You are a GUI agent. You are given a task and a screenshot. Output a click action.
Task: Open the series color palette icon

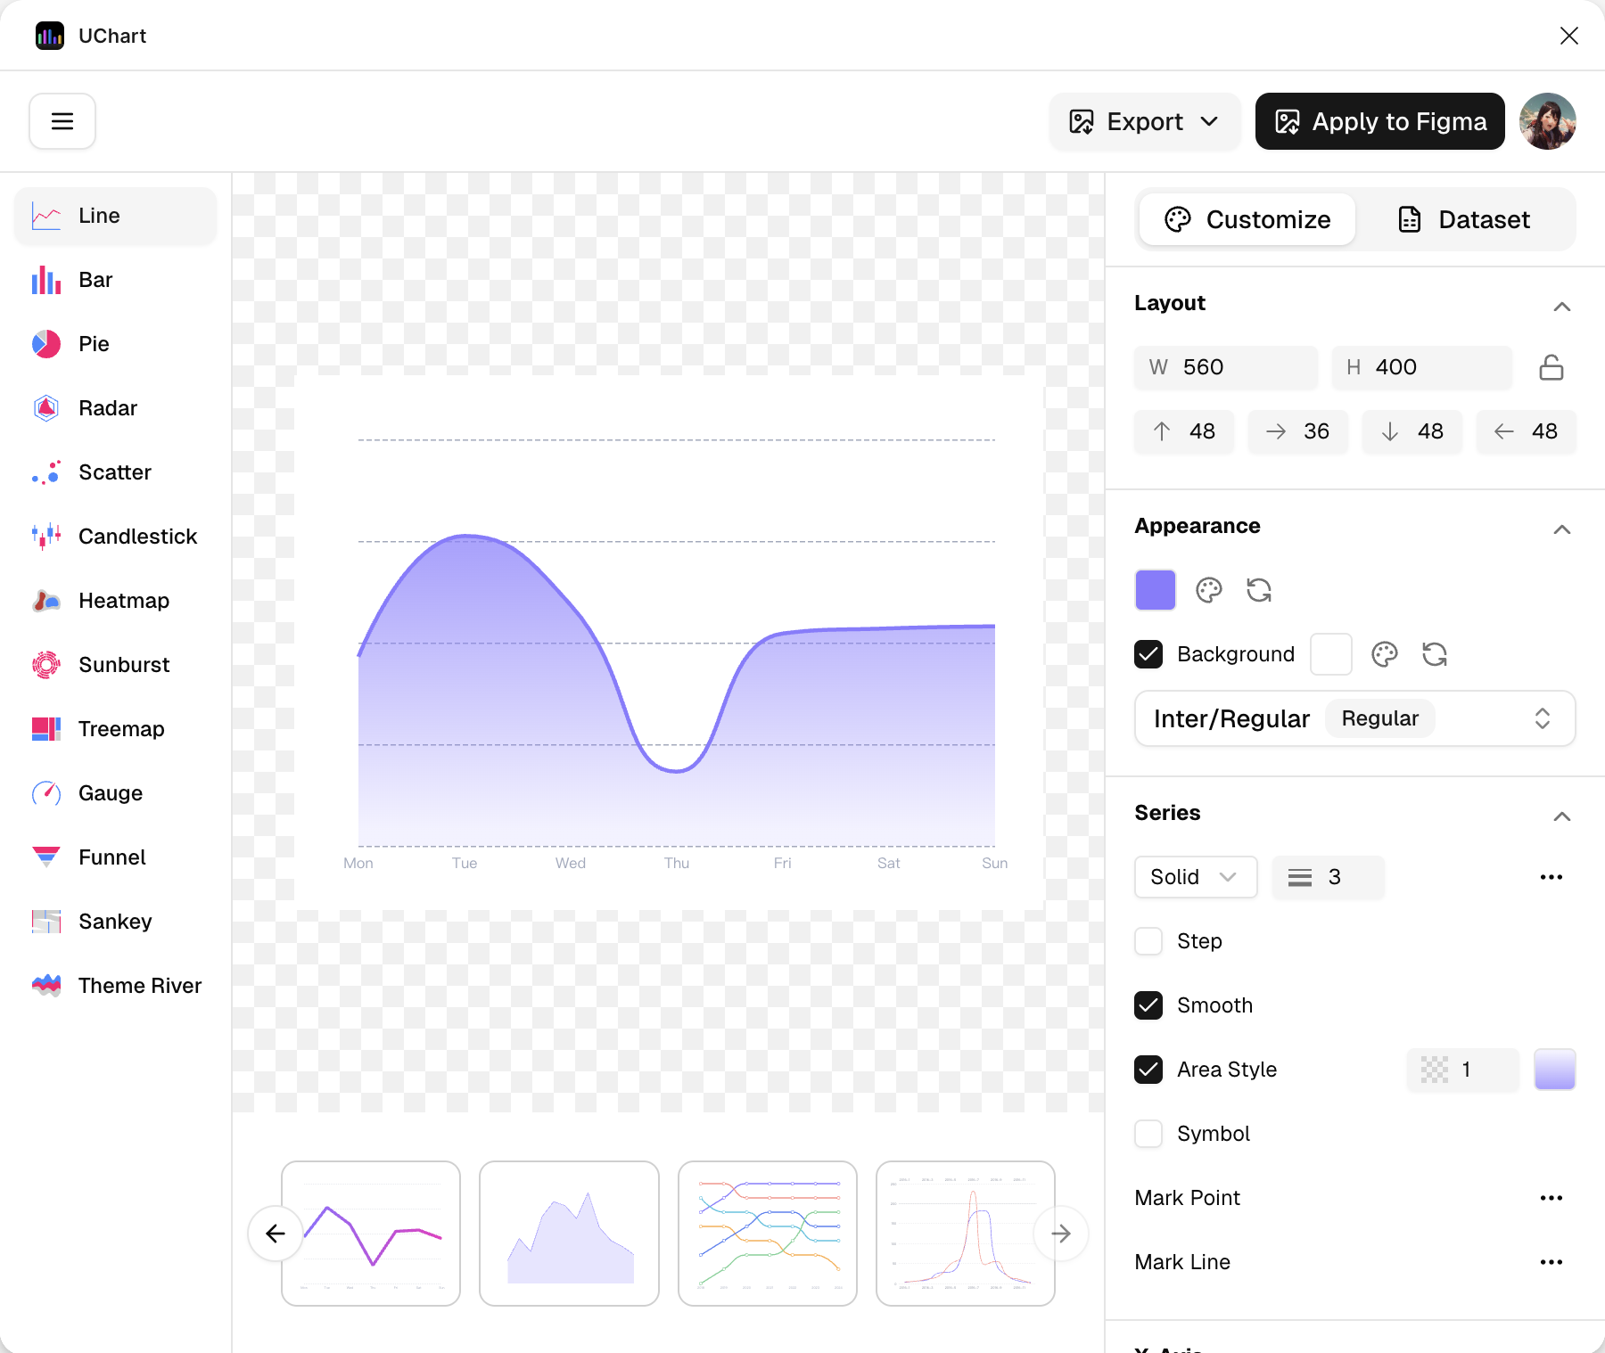[1208, 590]
